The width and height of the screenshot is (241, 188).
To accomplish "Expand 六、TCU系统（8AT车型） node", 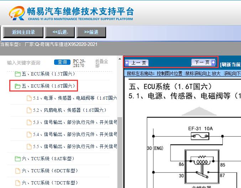I will 48,158.
